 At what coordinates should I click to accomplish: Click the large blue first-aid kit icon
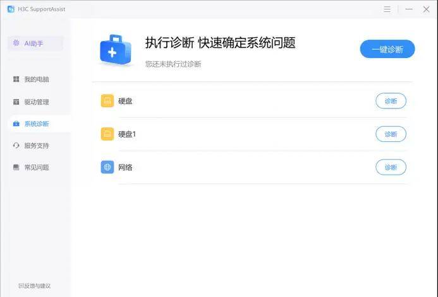(x=116, y=50)
